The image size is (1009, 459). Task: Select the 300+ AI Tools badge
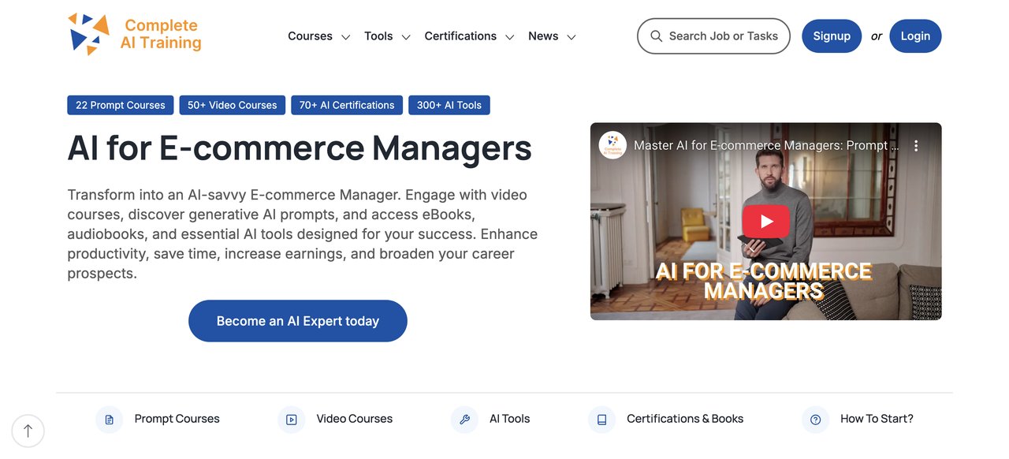pos(449,105)
